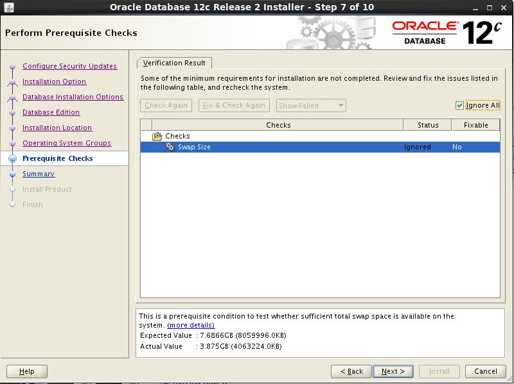Minimize the installer window

tap(475, 8)
